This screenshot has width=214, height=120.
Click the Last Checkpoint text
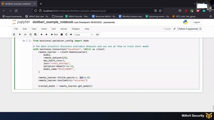click(x=88, y=22)
